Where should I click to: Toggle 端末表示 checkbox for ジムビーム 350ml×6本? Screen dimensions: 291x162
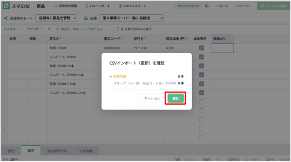click(201, 75)
